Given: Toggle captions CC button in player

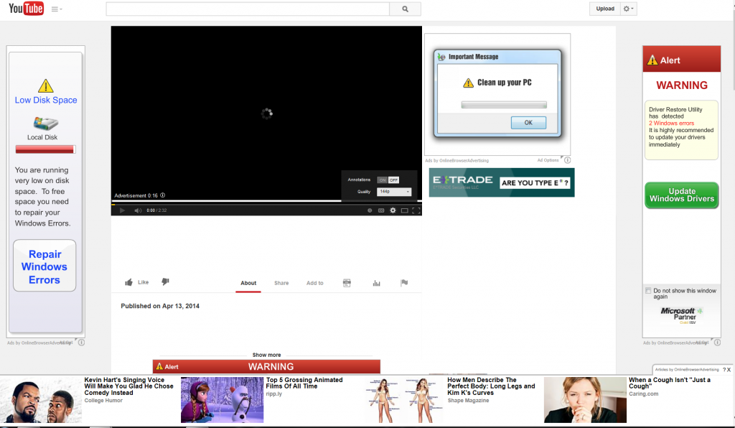Looking at the screenshot, I should [381, 210].
